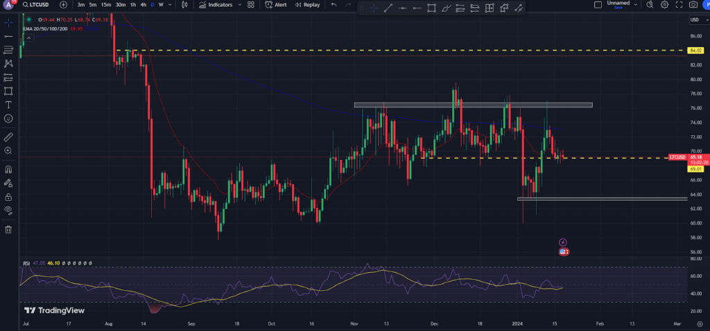The width and height of the screenshot is (710, 331).
Task: Toggle magnet mode in sidebar
Action: click(x=8, y=170)
